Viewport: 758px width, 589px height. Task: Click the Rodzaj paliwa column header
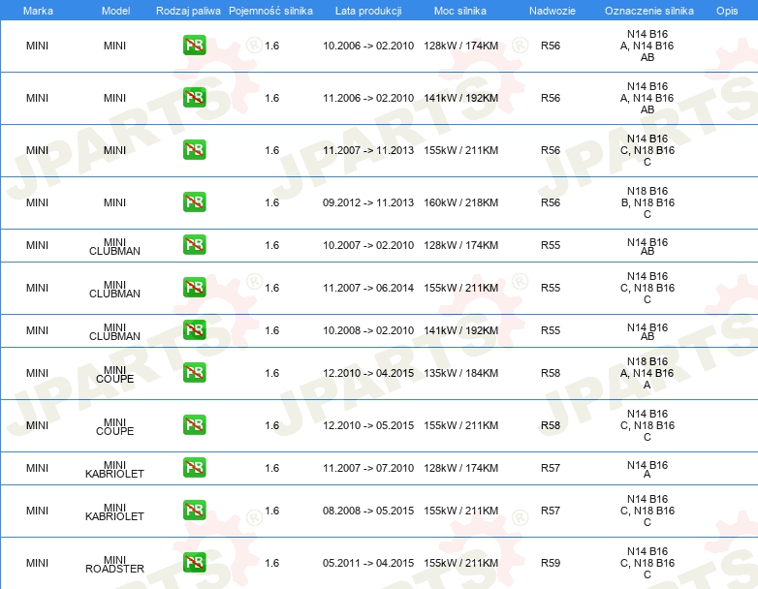(x=188, y=11)
